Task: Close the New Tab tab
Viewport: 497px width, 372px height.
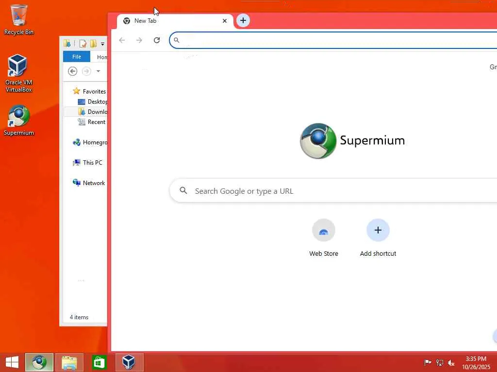Action: 225,21
